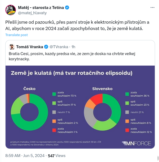The image size is (159, 162).
Task: Click the verified badge next to Matěj's name
Action: point(67,7)
